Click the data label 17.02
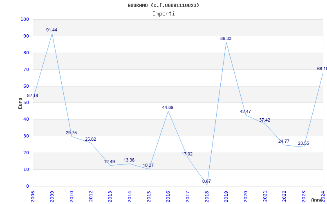The image size is (327, 204). coord(187,154)
